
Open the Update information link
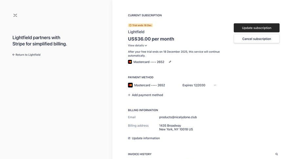pyautogui.click(x=146, y=138)
